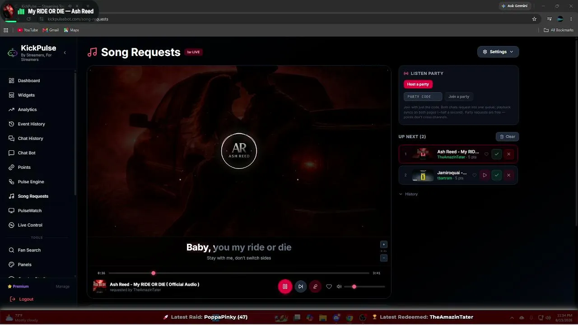The height and width of the screenshot is (325, 578).
Task: Open Chrome from the taskbar
Action: 350,318
